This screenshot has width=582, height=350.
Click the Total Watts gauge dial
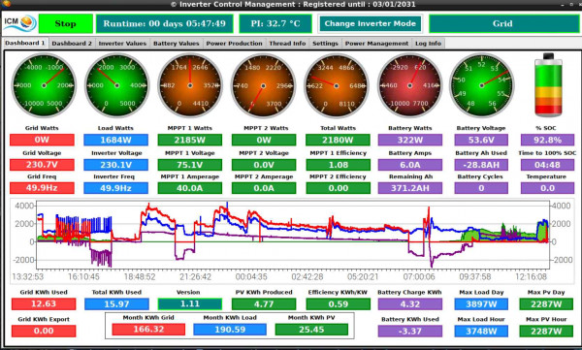click(337, 85)
